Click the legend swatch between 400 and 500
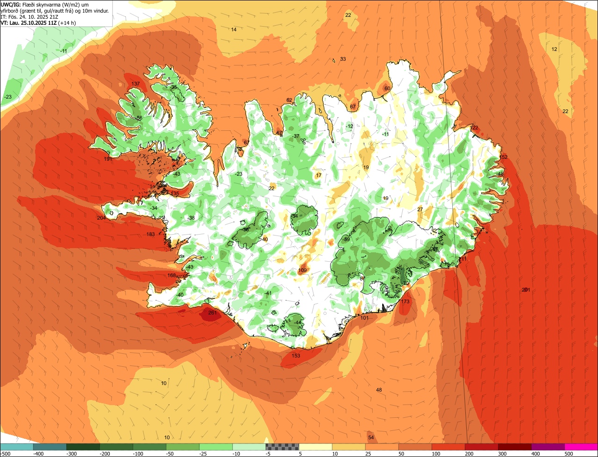 [x=548, y=447]
